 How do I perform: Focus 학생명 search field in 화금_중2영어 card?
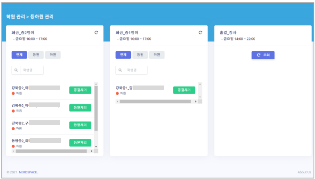(x=32, y=70)
